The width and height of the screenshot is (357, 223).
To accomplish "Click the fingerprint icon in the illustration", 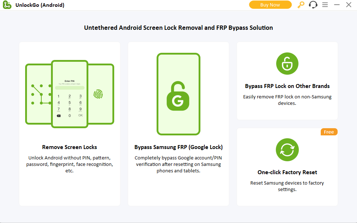I will click(x=98, y=94).
